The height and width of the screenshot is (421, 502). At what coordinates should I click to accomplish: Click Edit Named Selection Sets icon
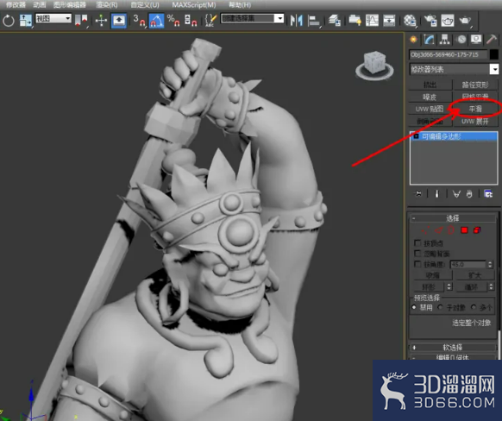point(210,21)
